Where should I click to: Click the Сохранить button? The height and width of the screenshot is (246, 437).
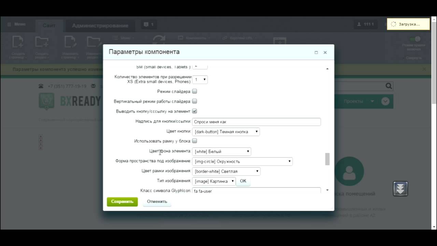[122, 202]
